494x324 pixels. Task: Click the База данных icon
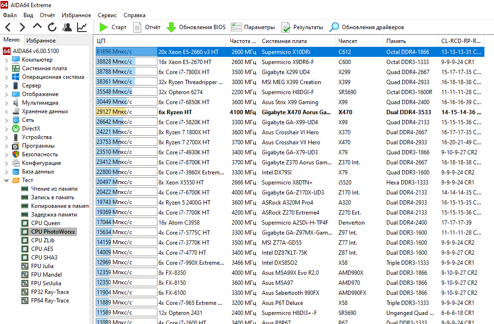(x=16, y=172)
